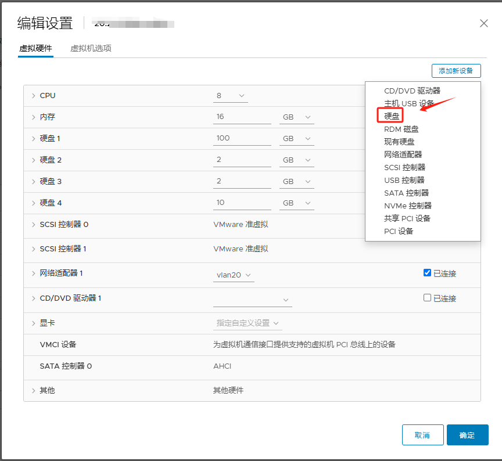Choose USB 控制器 in the menu
This screenshot has width=502, height=461.
[404, 180]
